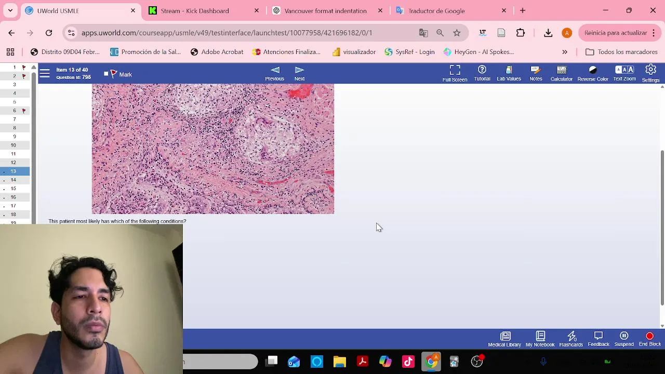665x374 pixels.
Task: Switch to Stream - Kick Dashboard tab
Action: (203, 10)
